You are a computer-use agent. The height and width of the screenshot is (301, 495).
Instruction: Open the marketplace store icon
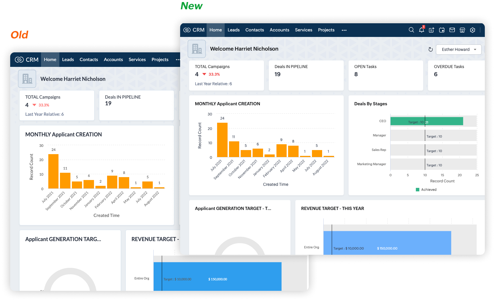(462, 30)
